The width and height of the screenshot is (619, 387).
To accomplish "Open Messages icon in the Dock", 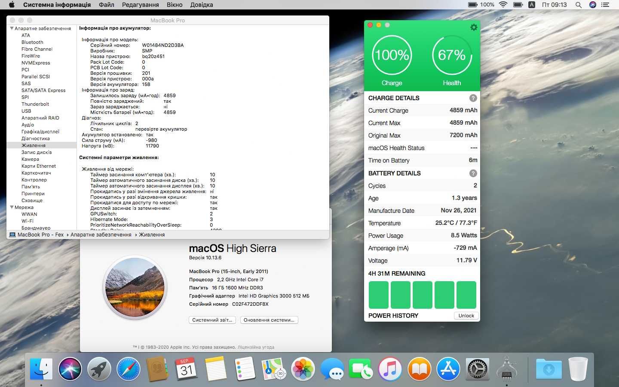I will point(332,369).
